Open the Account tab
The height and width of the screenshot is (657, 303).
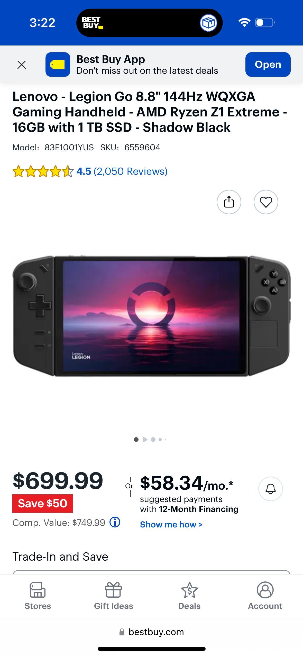pos(265,596)
